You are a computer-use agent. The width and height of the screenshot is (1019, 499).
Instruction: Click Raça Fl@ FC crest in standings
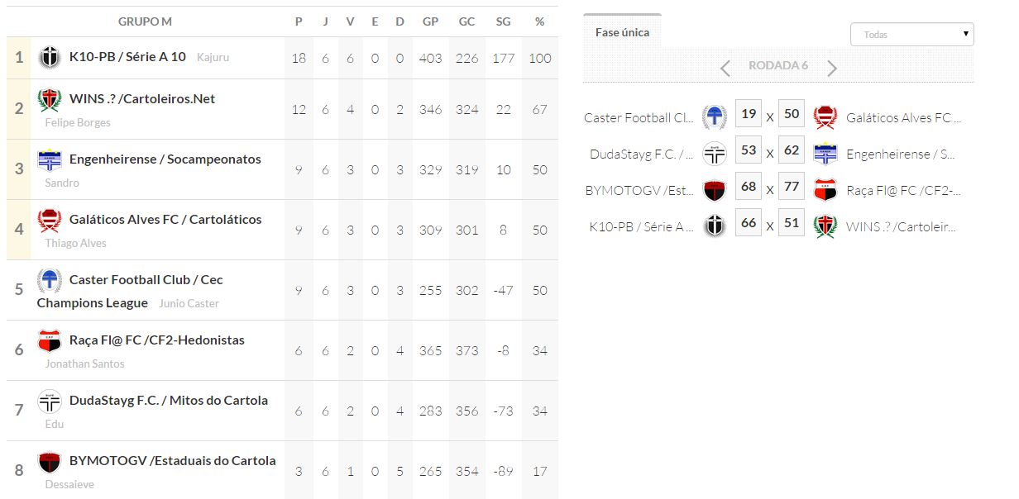click(x=50, y=341)
